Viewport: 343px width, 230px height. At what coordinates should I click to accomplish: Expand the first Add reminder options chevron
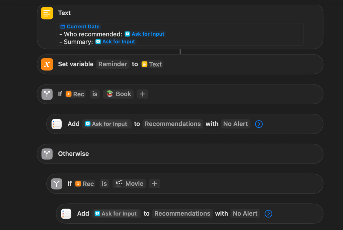[x=259, y=124]
